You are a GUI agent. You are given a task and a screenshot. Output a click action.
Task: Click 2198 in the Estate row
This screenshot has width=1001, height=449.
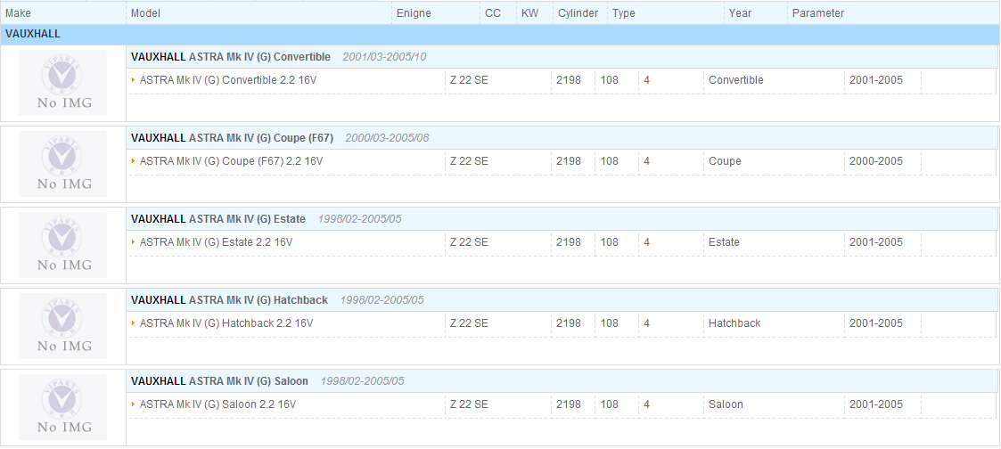point(568,242)
